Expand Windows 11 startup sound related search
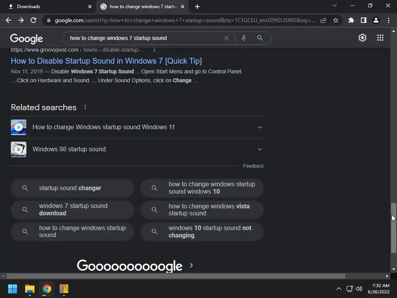Screen dimensions: 397x298 [x=259, y=127]
